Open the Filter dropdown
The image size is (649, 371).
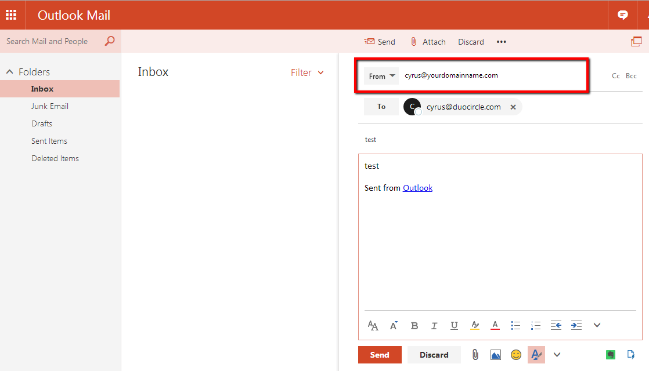click(307, 72)
